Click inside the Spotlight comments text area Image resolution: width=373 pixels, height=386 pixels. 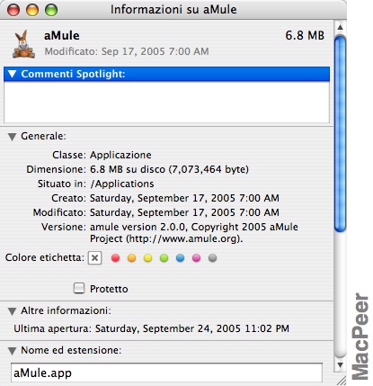[166, 102]
